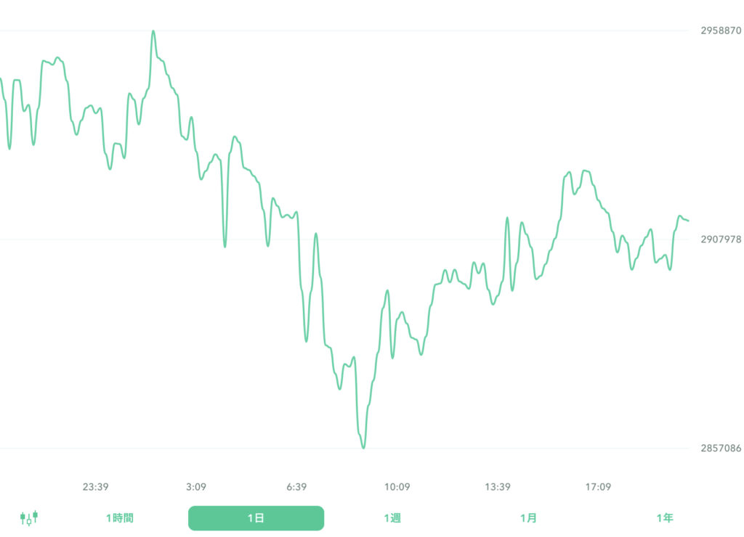The image size is (744, 537).
Task: Click the highest peak on the chart
Action: click(x=153, y=30)
